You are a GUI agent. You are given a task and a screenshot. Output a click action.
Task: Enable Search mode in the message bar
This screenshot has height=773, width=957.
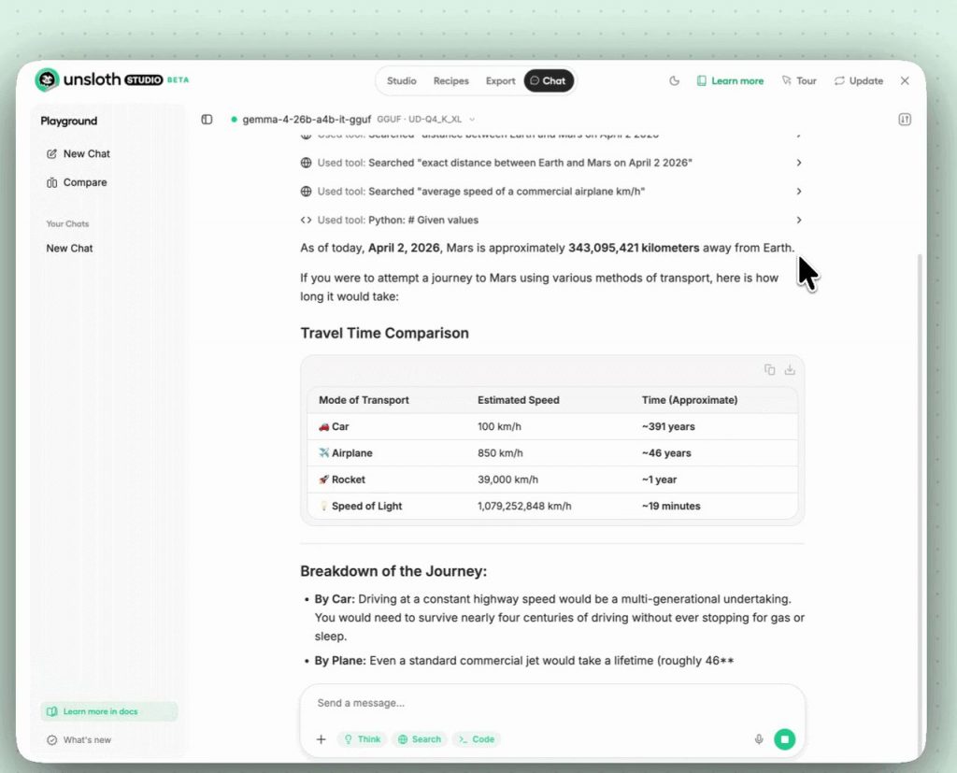tap(420, 738)
